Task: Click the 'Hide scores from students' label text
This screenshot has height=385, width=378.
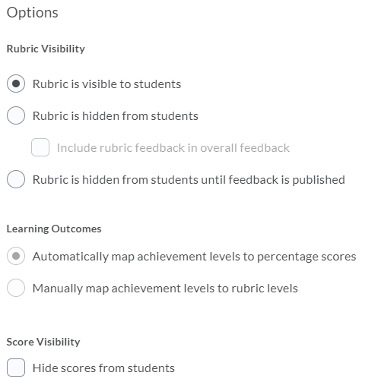Action: click(103, 368)
